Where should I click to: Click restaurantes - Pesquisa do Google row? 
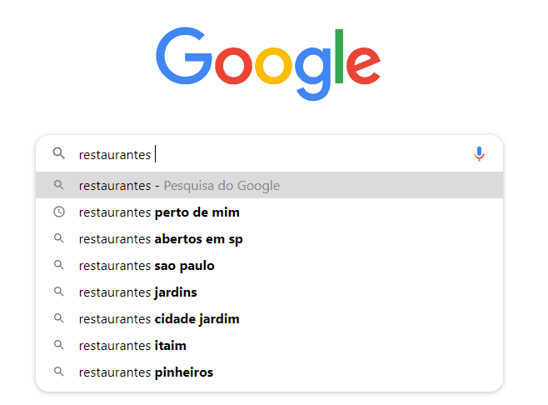[x=269, y=185]
